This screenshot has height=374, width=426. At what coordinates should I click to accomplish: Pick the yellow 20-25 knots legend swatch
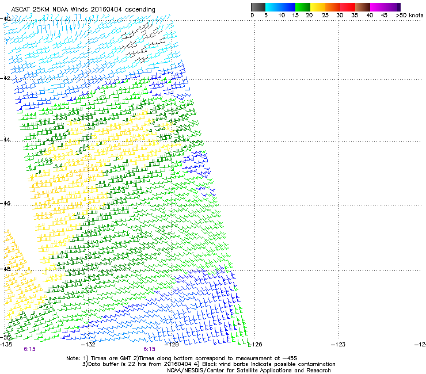click(x=317, y=7)
